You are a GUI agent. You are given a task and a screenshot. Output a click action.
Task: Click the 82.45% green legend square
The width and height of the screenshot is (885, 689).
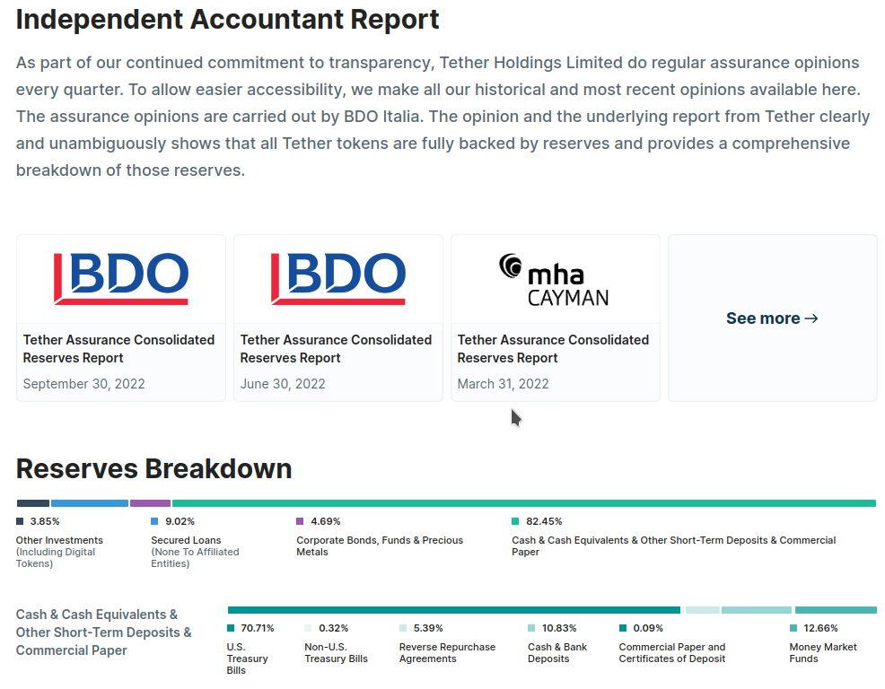point(516,521)
